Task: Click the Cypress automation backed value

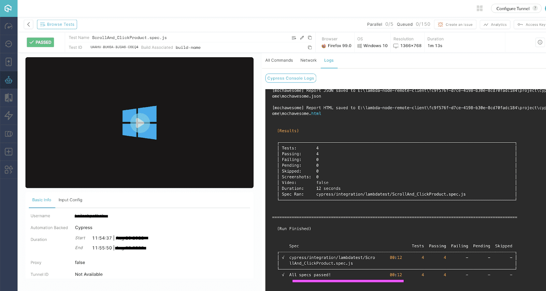Action: (84, 228)
